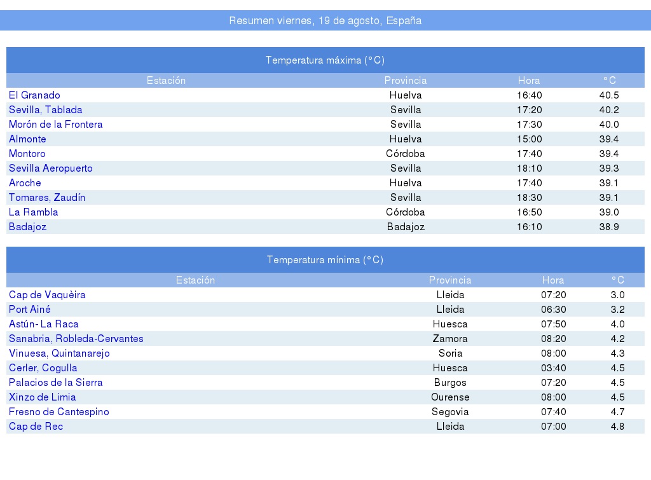The width and height of the screenshot is (651, 480).
Task: Click the 39.0 value for La Rambla
Action: click(609, 212)
